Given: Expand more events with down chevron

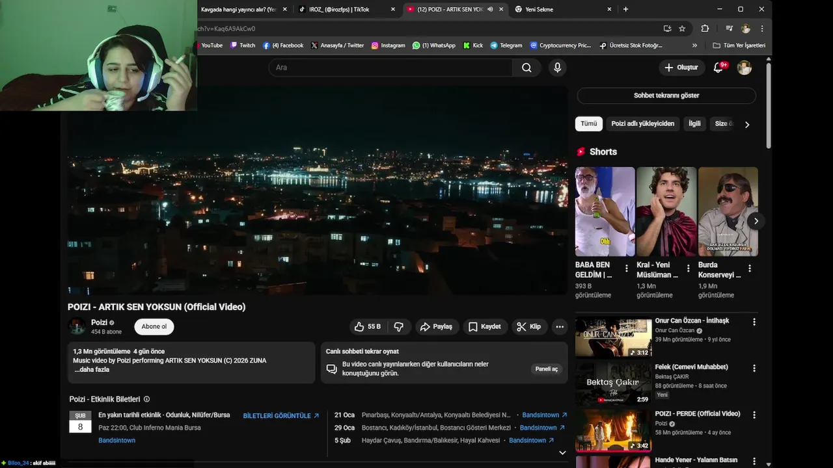Looking at the screenshot, I should click(x=562, y=453).
